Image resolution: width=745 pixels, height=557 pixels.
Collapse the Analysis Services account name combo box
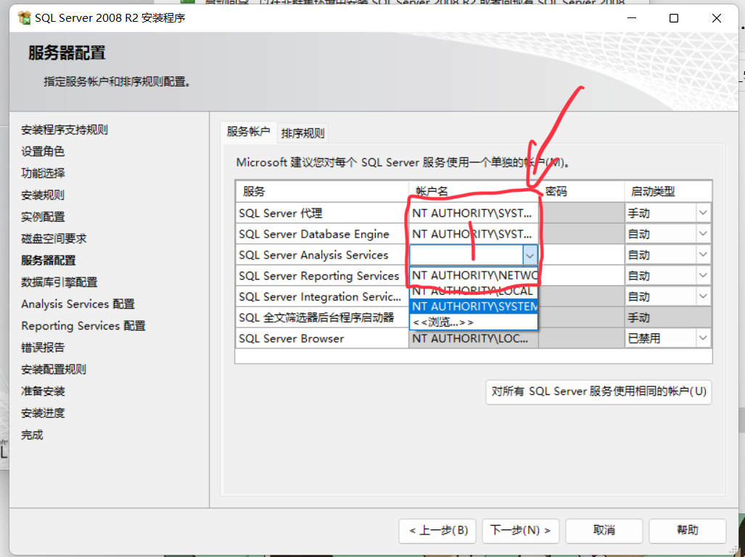tap(530, 256)
